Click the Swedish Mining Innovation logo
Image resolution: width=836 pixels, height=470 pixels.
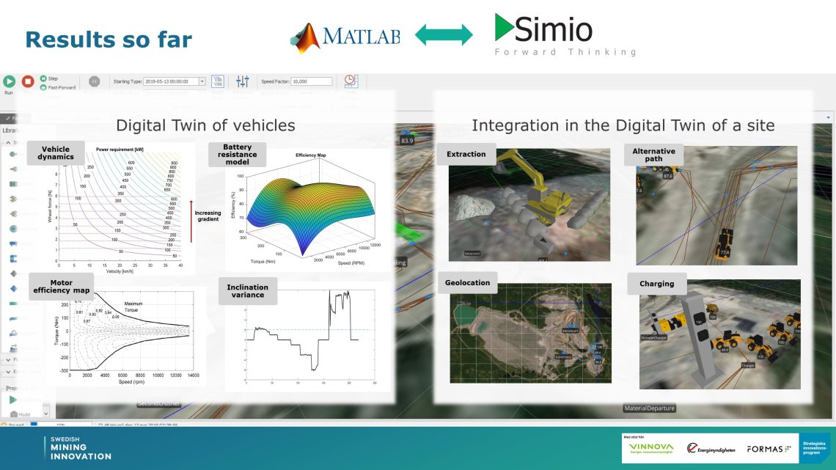78,447
